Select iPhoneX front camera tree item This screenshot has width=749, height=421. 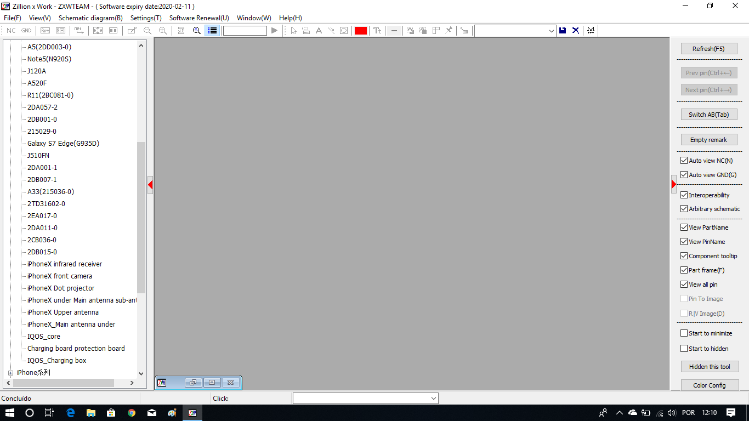[60, 276]
